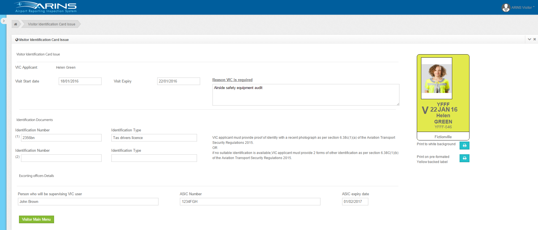Click the empty second Identification Number field

[x=61, y=158]
